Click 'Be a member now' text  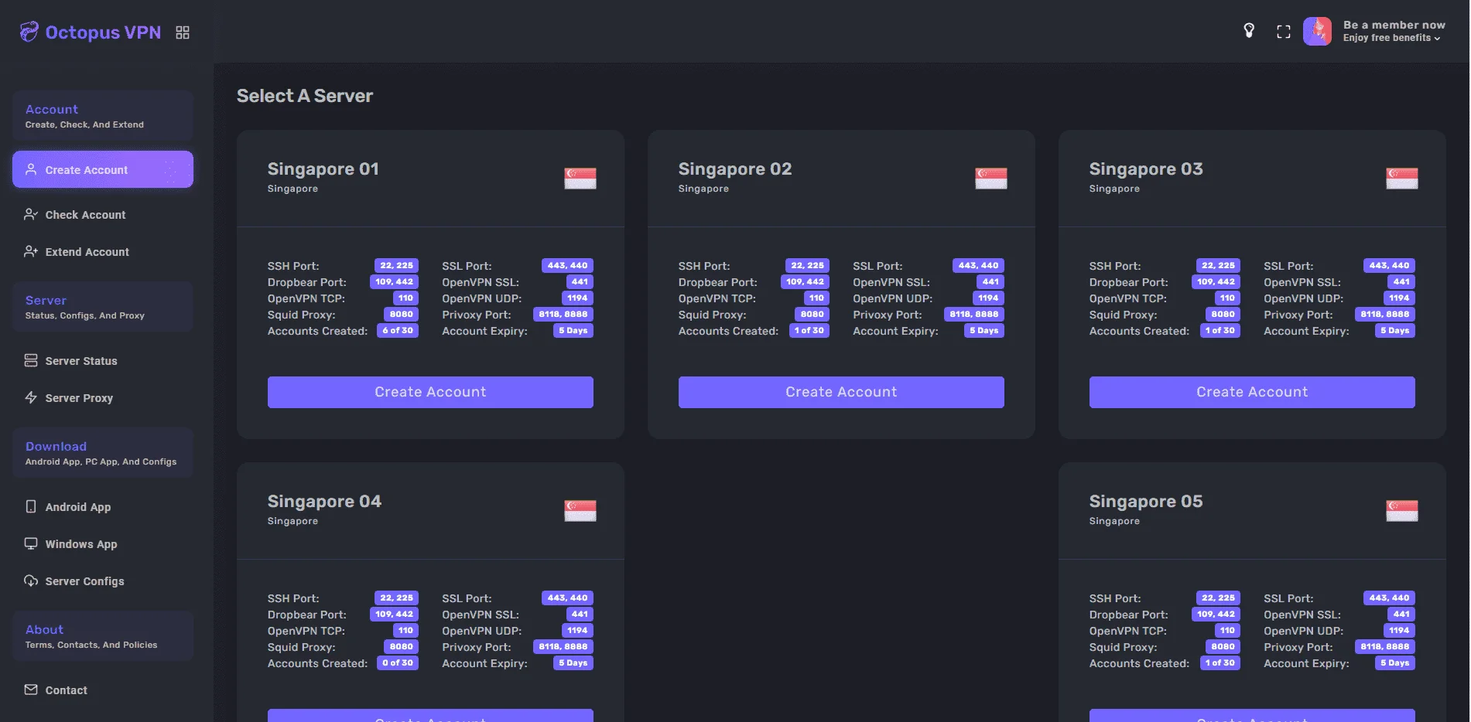click(x=1394, y=25)
